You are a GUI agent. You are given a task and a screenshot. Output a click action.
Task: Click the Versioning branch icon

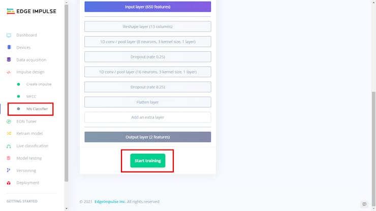click(9, 170)
